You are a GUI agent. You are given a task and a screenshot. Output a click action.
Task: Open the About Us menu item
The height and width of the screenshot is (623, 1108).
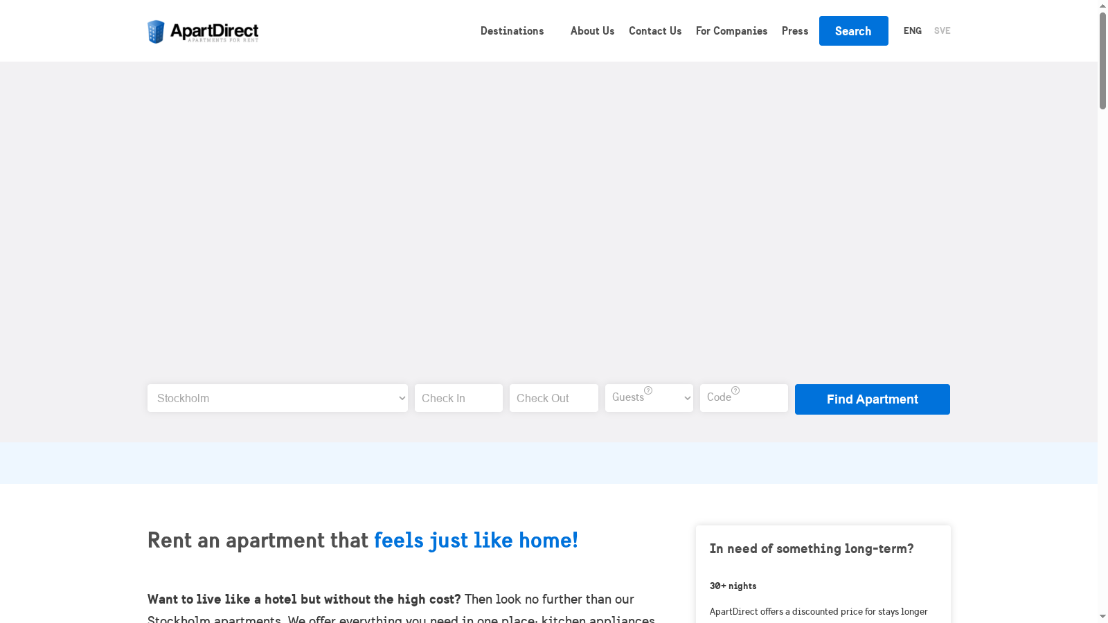pyautogui.click(x=592, y=30)
